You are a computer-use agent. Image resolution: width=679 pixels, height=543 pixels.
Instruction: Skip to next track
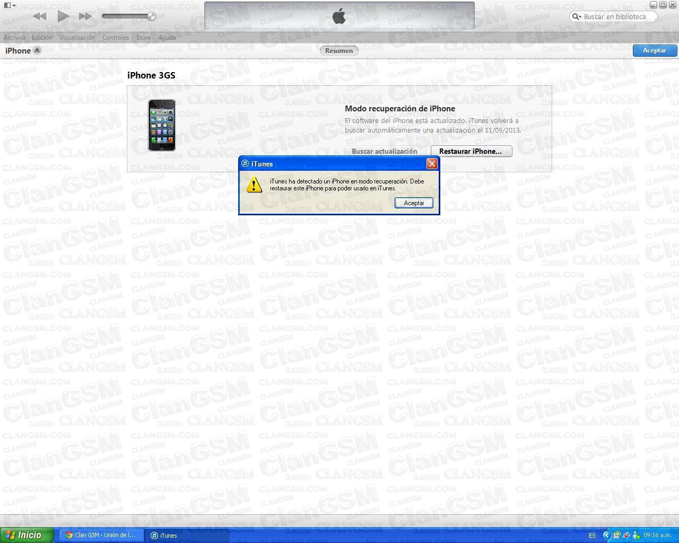click(x=85, y=16)
